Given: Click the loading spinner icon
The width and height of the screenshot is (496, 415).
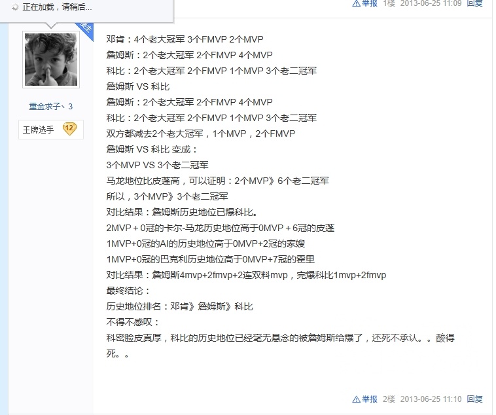Looking at the screenshot, I should click(15, 7).
